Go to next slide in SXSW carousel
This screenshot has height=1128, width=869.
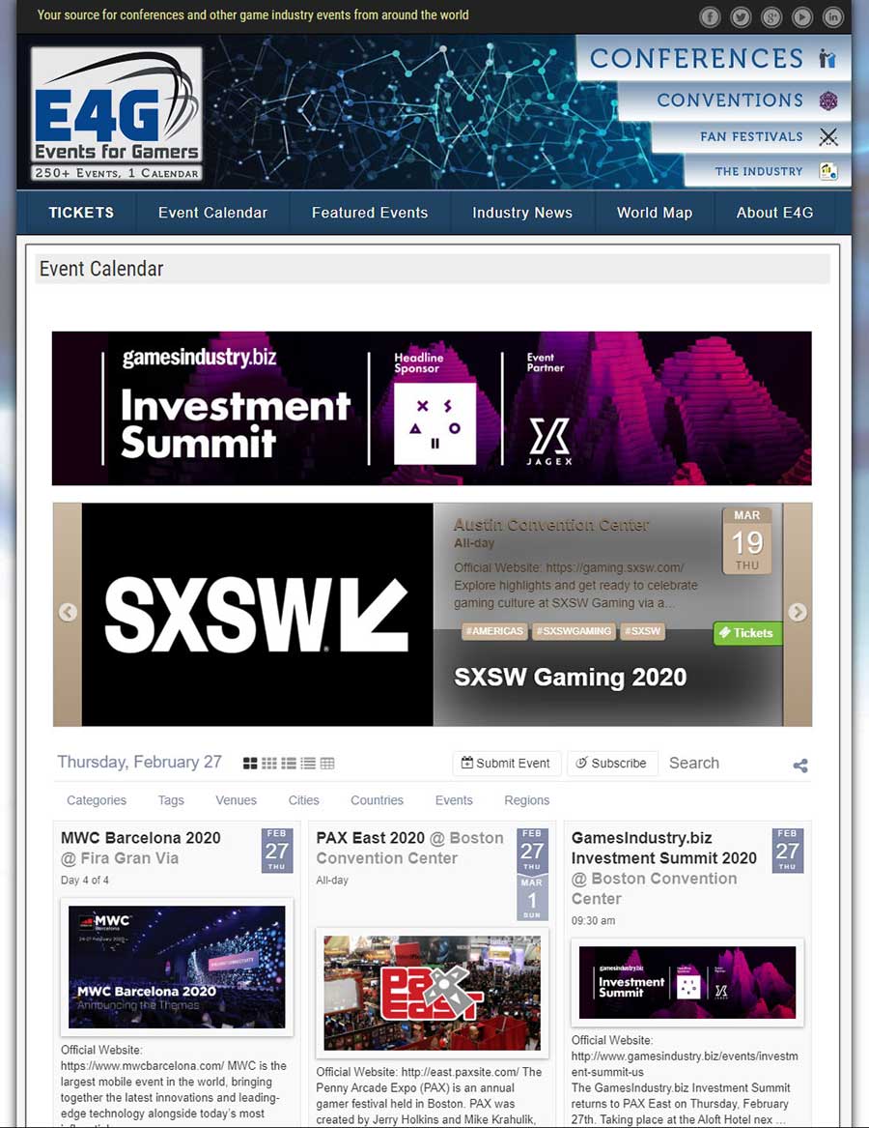[798, 612]
